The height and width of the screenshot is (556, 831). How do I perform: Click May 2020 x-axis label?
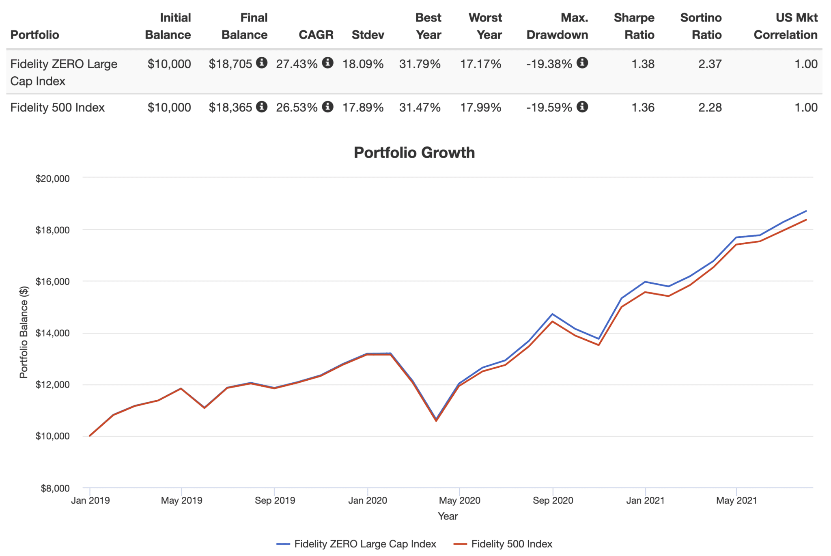click(x=460, y=500)
